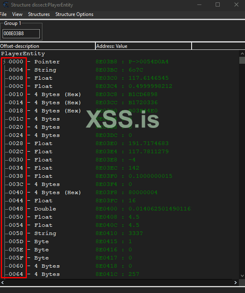Click value P->0054D0A4 at 8E03B8
Viewport: 245px width, 293px height.
coord(148,62)
